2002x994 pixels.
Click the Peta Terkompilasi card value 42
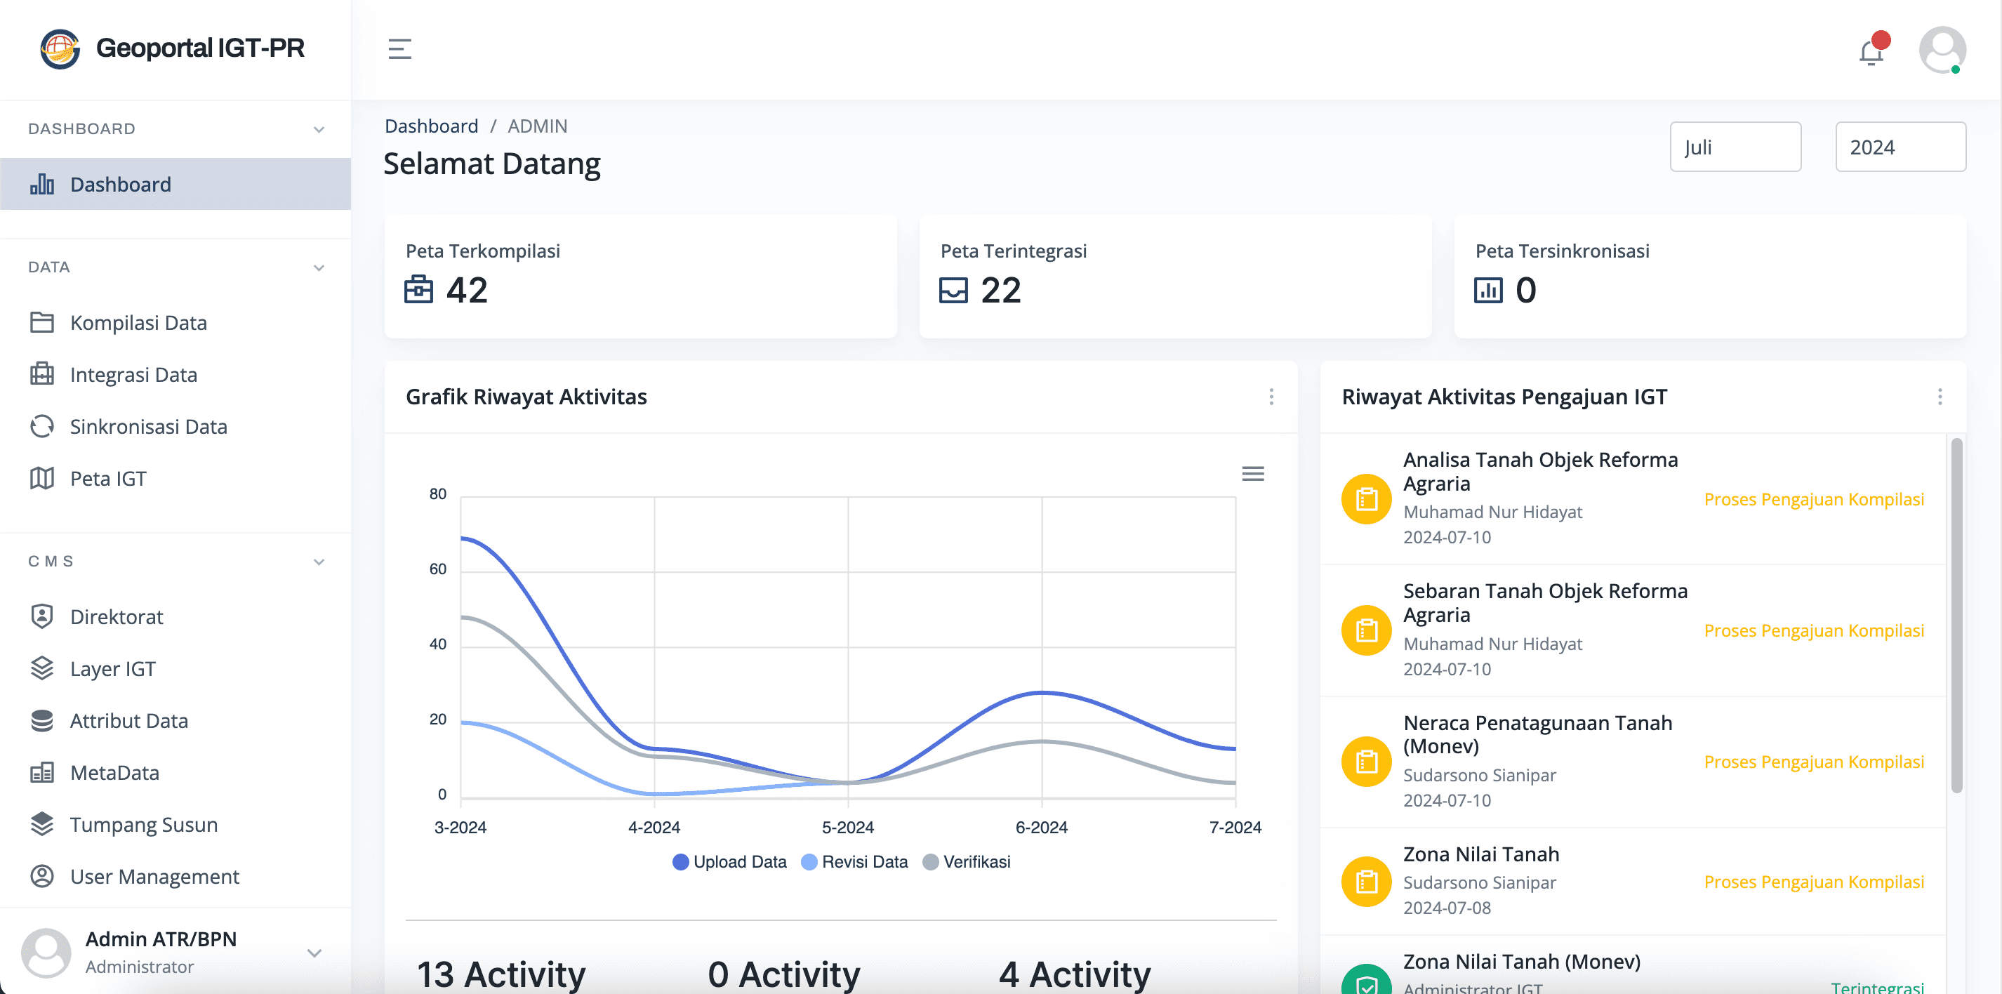pyautogui.click(x=467, y=291)
